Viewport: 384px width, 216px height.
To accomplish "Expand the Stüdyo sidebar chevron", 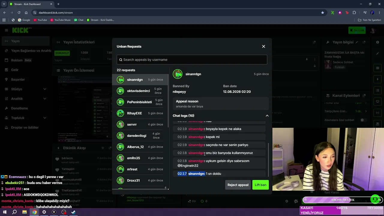I will (45, 89).
